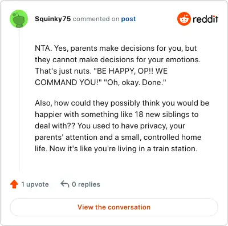Screen dimensions: 228x226
Task: Click the "BE HAPPY, OP!! WE" quote text
Action: tap(131, 71)
